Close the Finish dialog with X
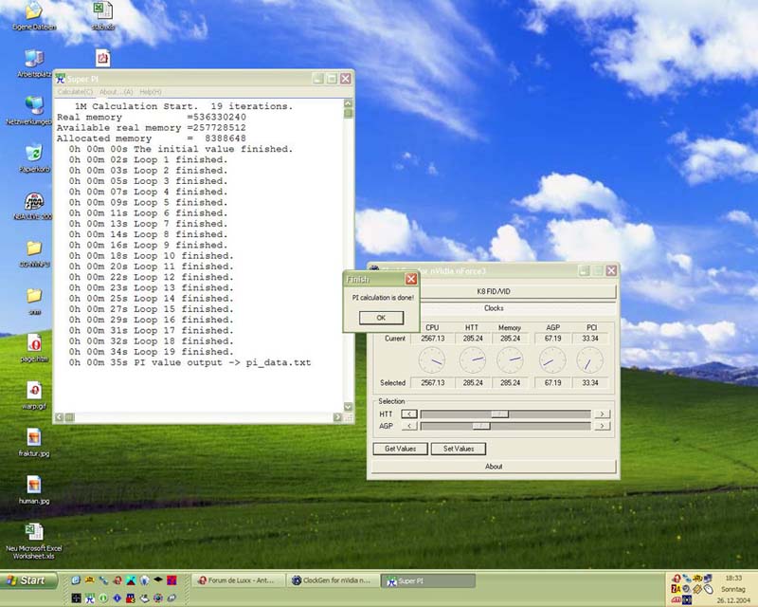This screenshot has width=758, height=607. click(411, 279)
